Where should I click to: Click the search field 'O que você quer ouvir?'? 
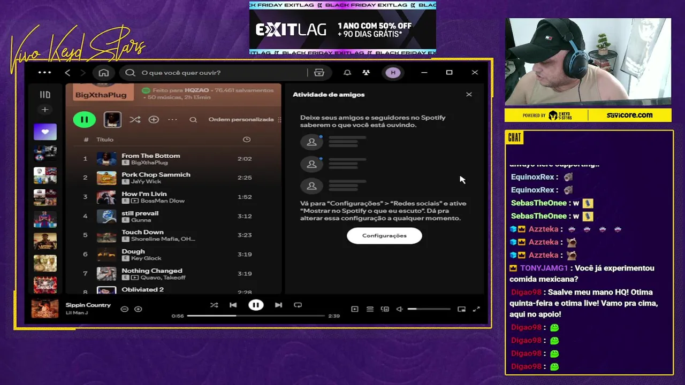(x=214, y=73)
